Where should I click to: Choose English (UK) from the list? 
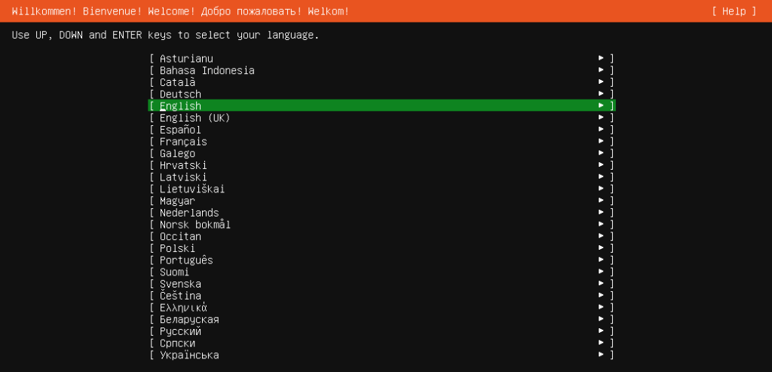[x=195, y=118]
